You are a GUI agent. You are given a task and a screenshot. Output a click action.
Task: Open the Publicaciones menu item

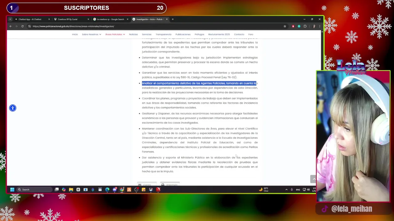pyautogui.click(x=183, y=34)
